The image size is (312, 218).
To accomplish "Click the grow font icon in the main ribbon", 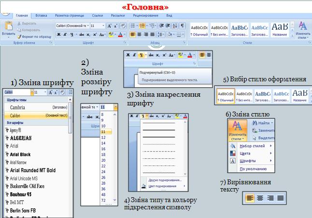I will tap(110, 26).
